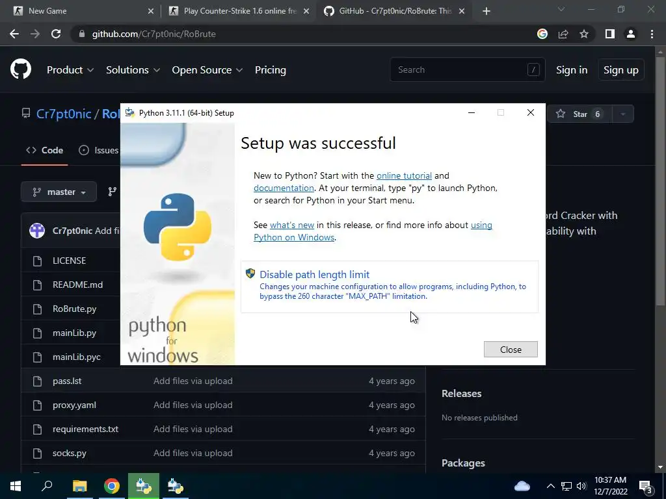Bookmark this page with the star icon
The width and height of the screenshot is (666, 499).
(x=584, y=34)
